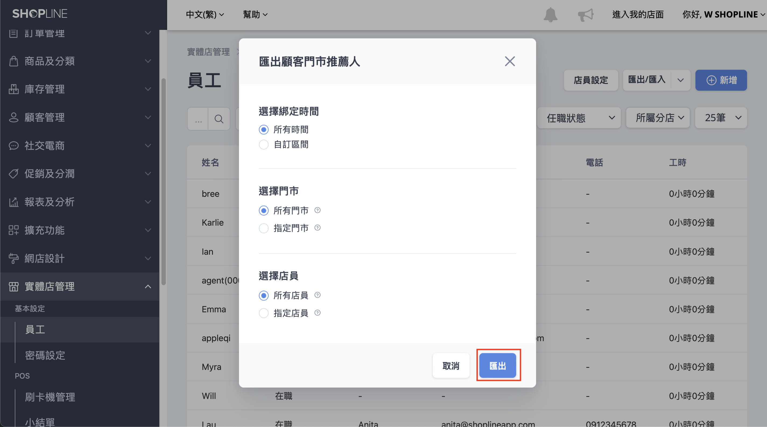767x427 pixels.
Task: Click the 報表及分析 chart icon
Action: click(x=13, y=202)
